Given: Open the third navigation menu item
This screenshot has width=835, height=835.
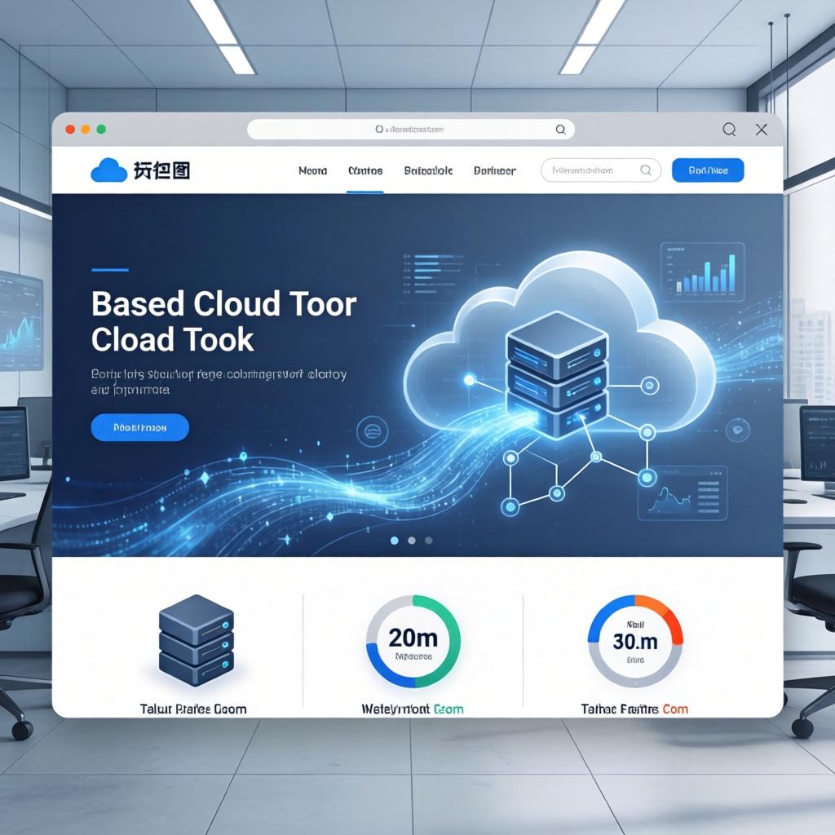Looking at the screenshot, I should point(428,171).
